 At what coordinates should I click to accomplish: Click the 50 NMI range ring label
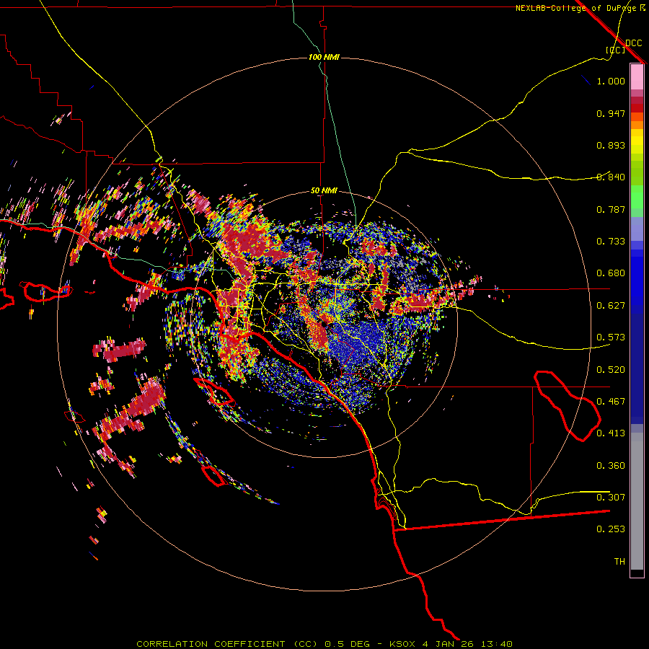click(324, 191)
